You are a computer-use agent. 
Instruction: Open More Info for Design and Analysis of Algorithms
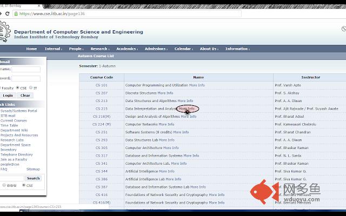[189, 117]
